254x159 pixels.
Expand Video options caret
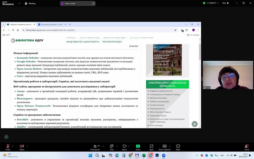[27, 146]
